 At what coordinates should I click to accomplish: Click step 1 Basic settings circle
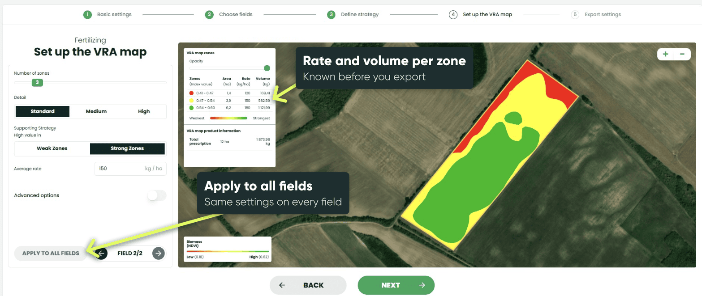[87, 14]
